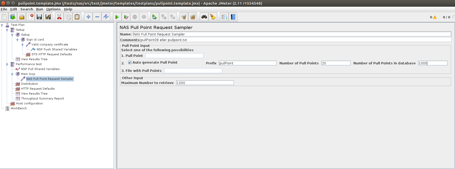This screenshot has height=169, width=455.
Task: Click the Maximum Number to retrieve field
Action: (205, 83)
